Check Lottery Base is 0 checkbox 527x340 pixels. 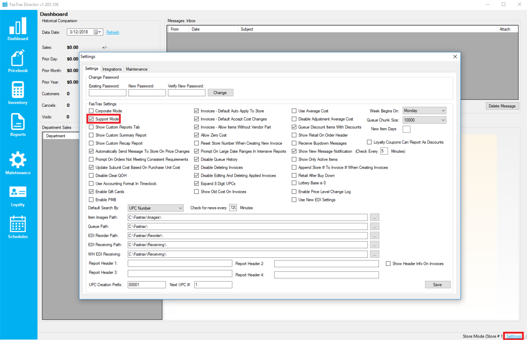coord(294,183)
